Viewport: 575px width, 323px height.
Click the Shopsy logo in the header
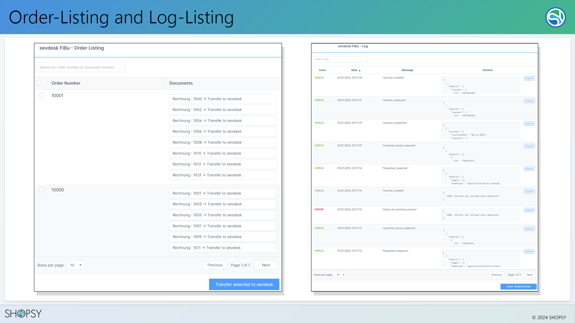coord(556,17)
